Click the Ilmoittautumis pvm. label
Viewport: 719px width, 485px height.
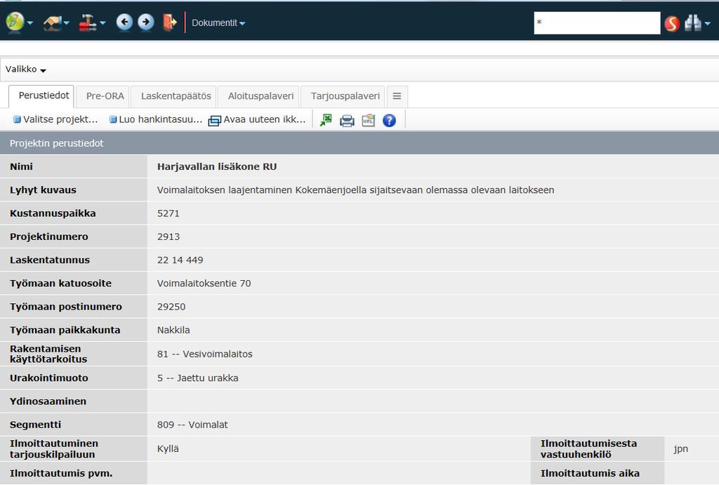pos(61,473)
